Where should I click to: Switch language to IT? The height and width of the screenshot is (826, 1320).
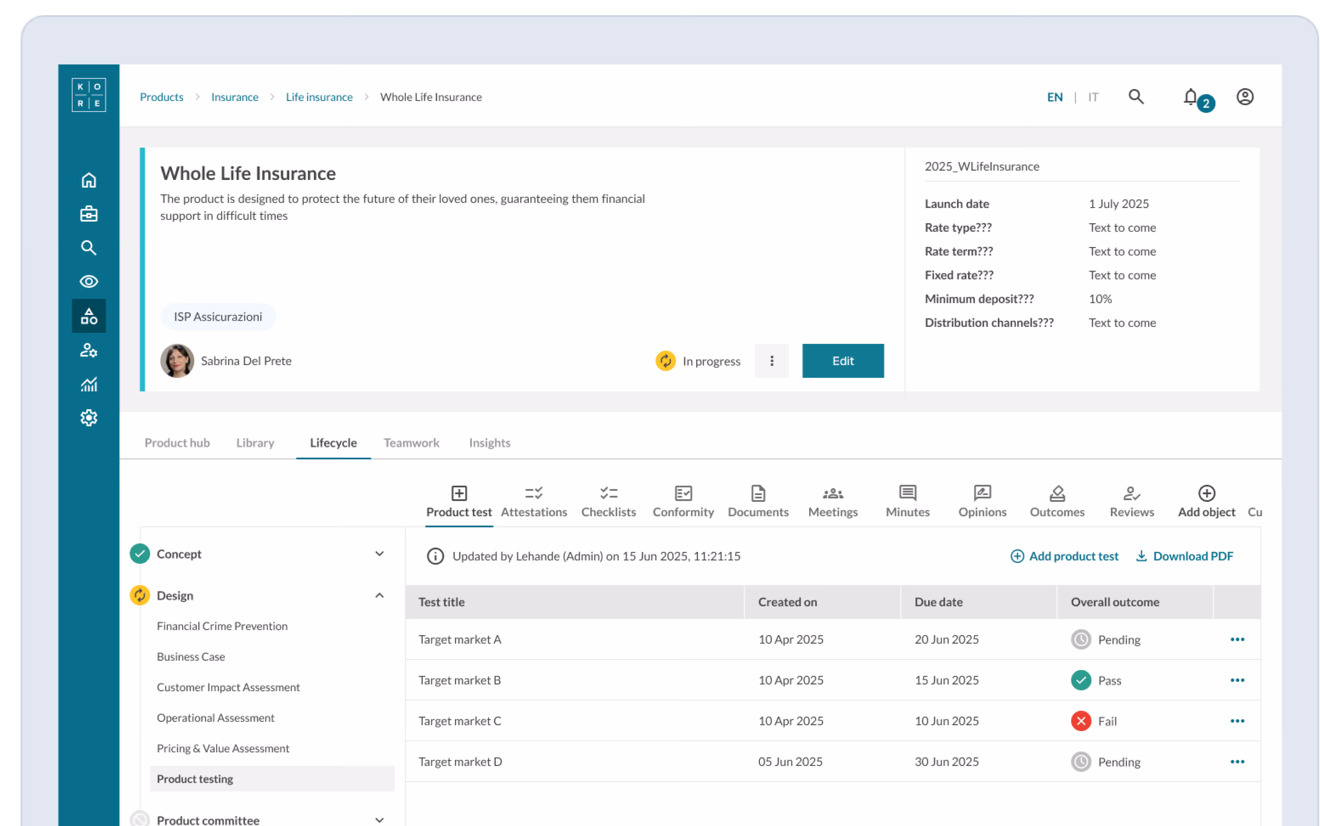point(1093,97)
